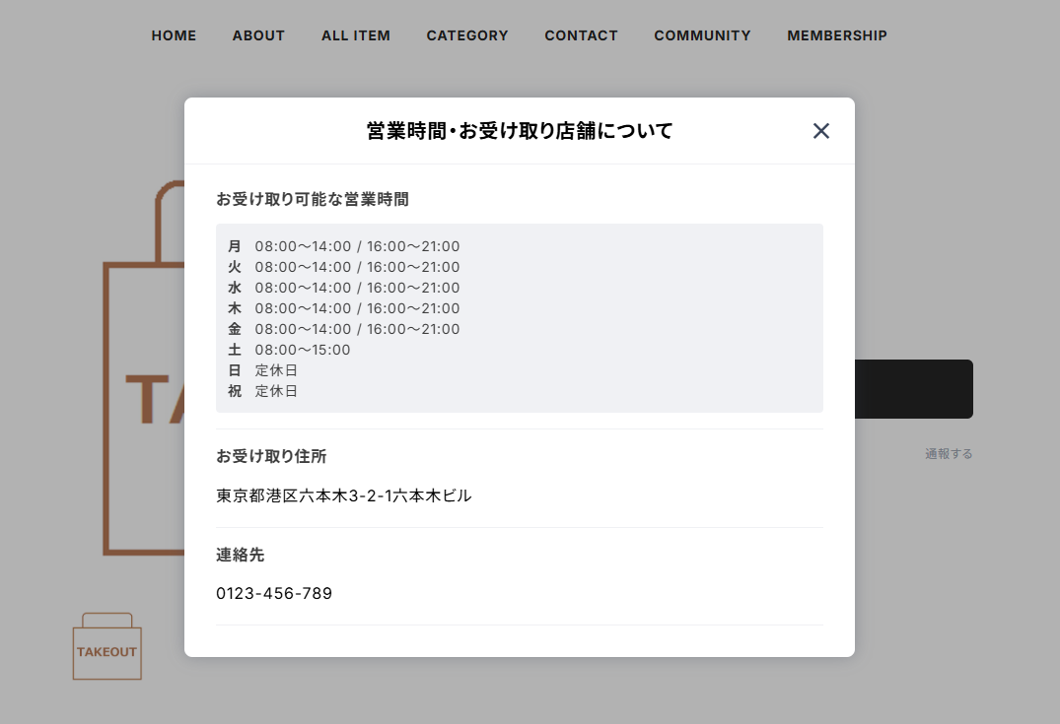
Task: Open the MEMBERSHIP page
Action: coord(837,35)
